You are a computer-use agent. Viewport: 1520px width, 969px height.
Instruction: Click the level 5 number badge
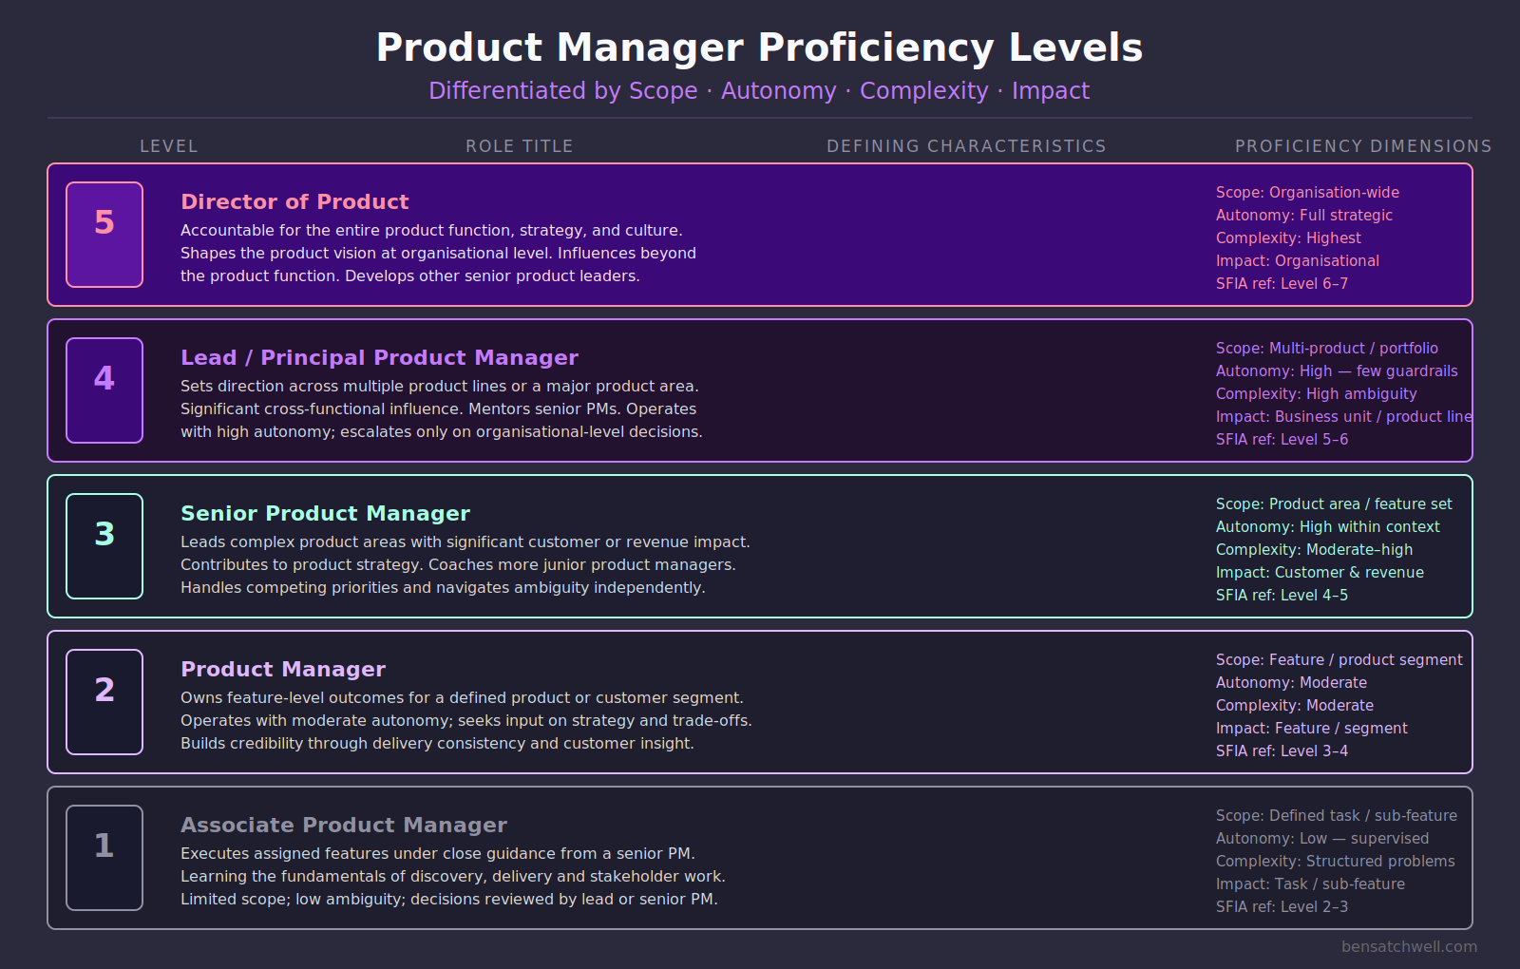point(104,235)
